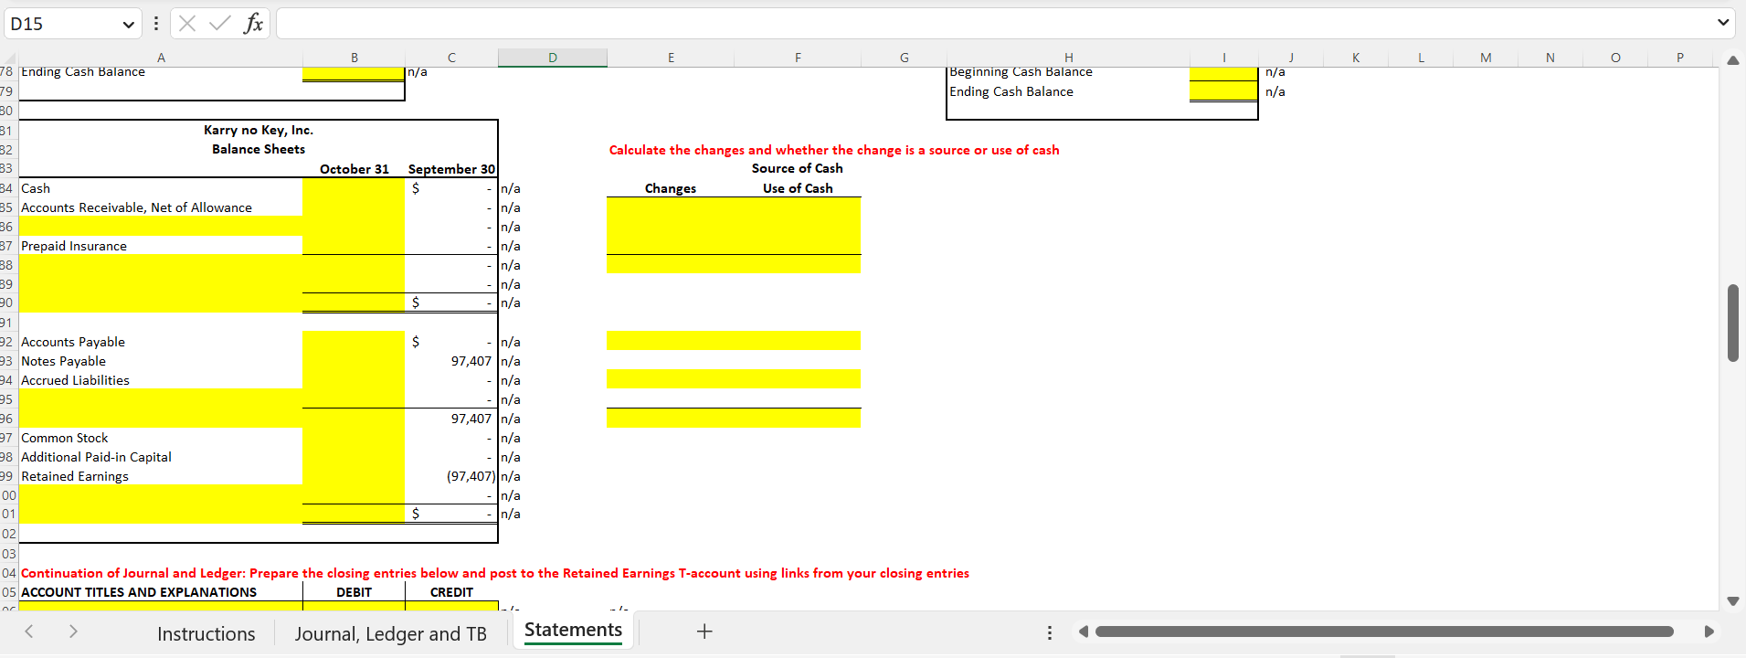Select the Cash row label cell

click(x=161, y=188)
